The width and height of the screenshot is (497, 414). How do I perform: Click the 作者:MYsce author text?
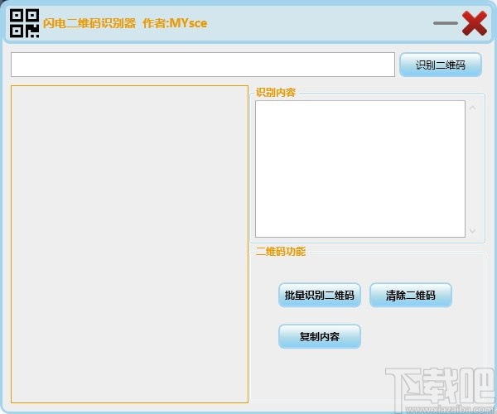(175, 23)
